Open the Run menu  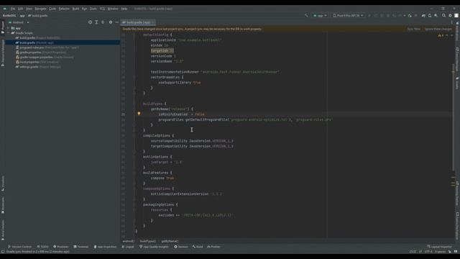point(85,9)
